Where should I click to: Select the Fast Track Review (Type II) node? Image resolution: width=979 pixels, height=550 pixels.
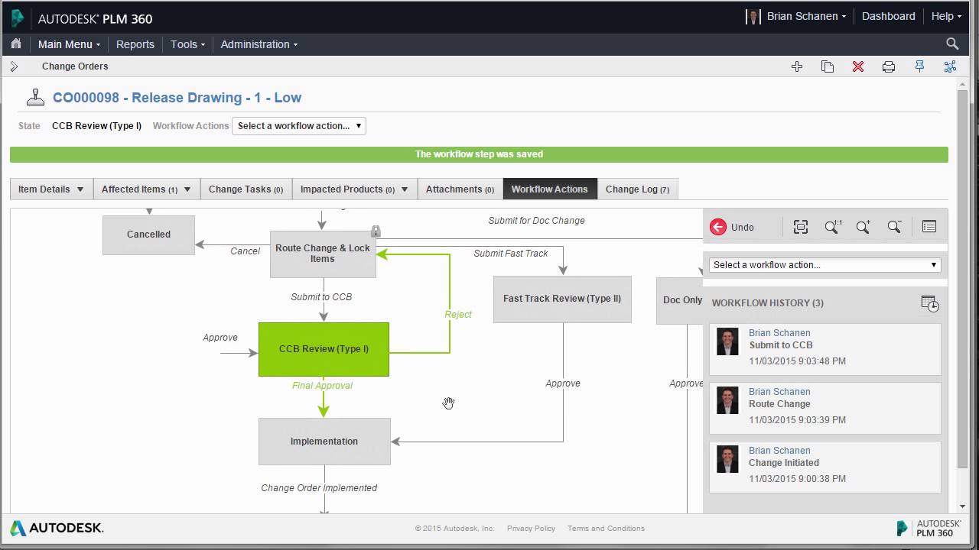(562, 299)
